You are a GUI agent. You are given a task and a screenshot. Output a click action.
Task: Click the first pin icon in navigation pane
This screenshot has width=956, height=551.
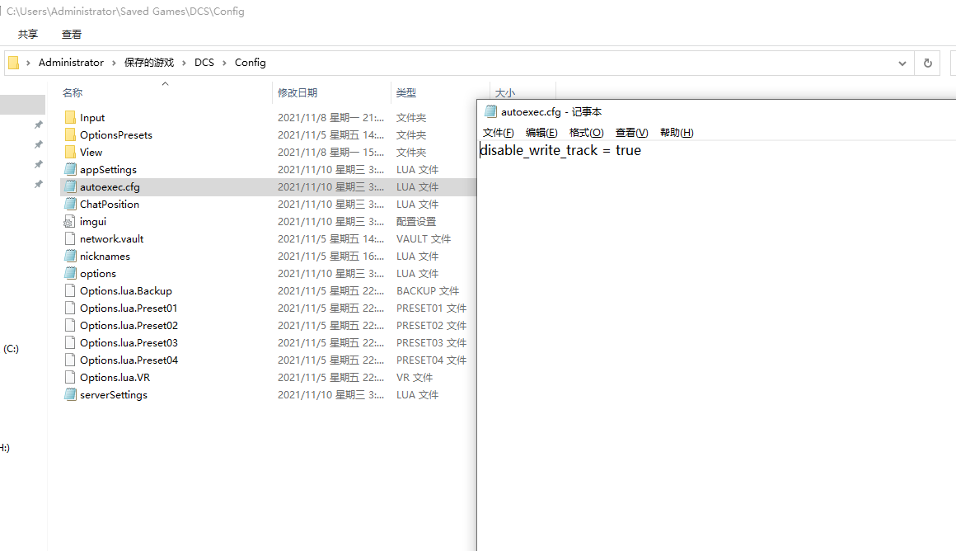(39, 125)
